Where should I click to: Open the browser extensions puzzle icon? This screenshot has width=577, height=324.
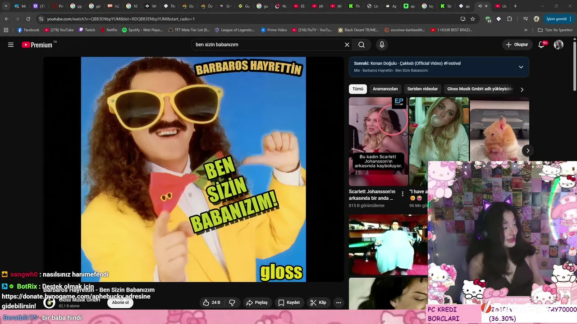tap(509, 19)
